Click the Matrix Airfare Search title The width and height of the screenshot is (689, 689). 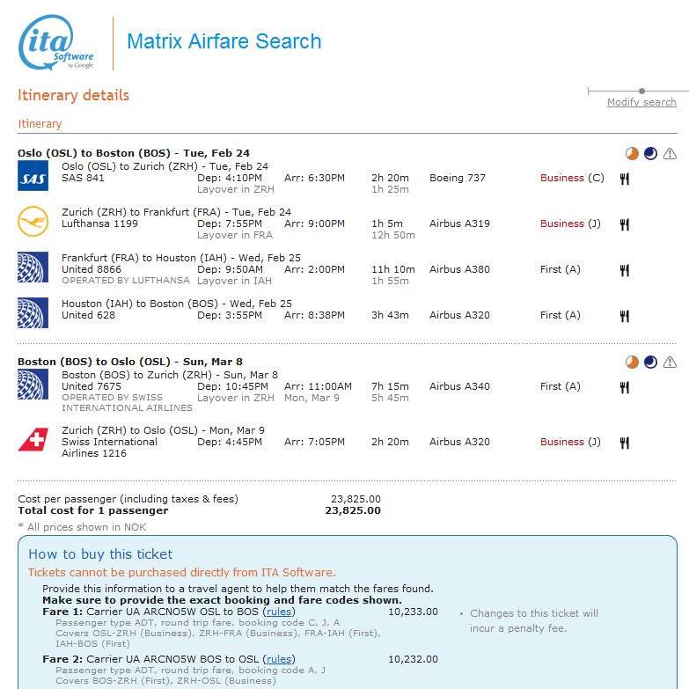[x=224, y=41]
